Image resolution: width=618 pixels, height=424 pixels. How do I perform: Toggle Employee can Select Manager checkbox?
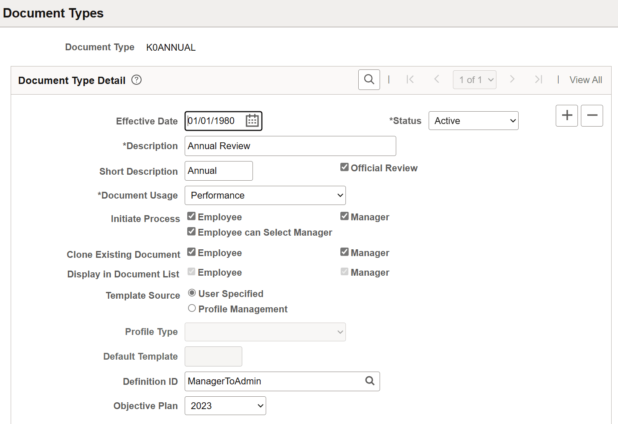[191, 232]
